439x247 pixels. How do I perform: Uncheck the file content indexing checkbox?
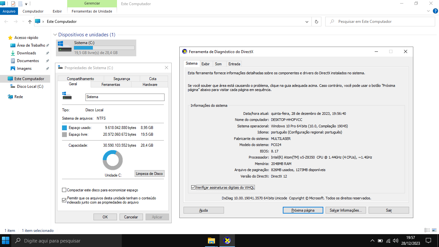coord(64,200)
